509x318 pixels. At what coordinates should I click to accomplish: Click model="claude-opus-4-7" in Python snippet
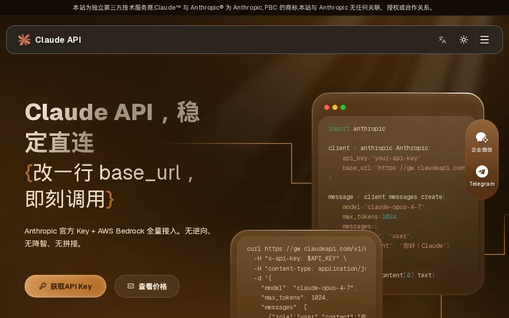[x=384, y=207]
